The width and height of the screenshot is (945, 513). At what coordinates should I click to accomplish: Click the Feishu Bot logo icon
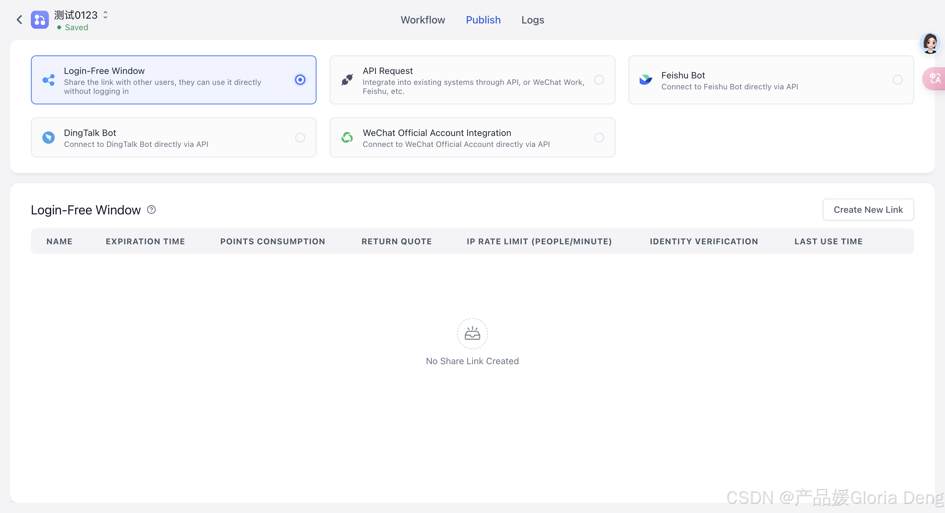tap(646, 80)
